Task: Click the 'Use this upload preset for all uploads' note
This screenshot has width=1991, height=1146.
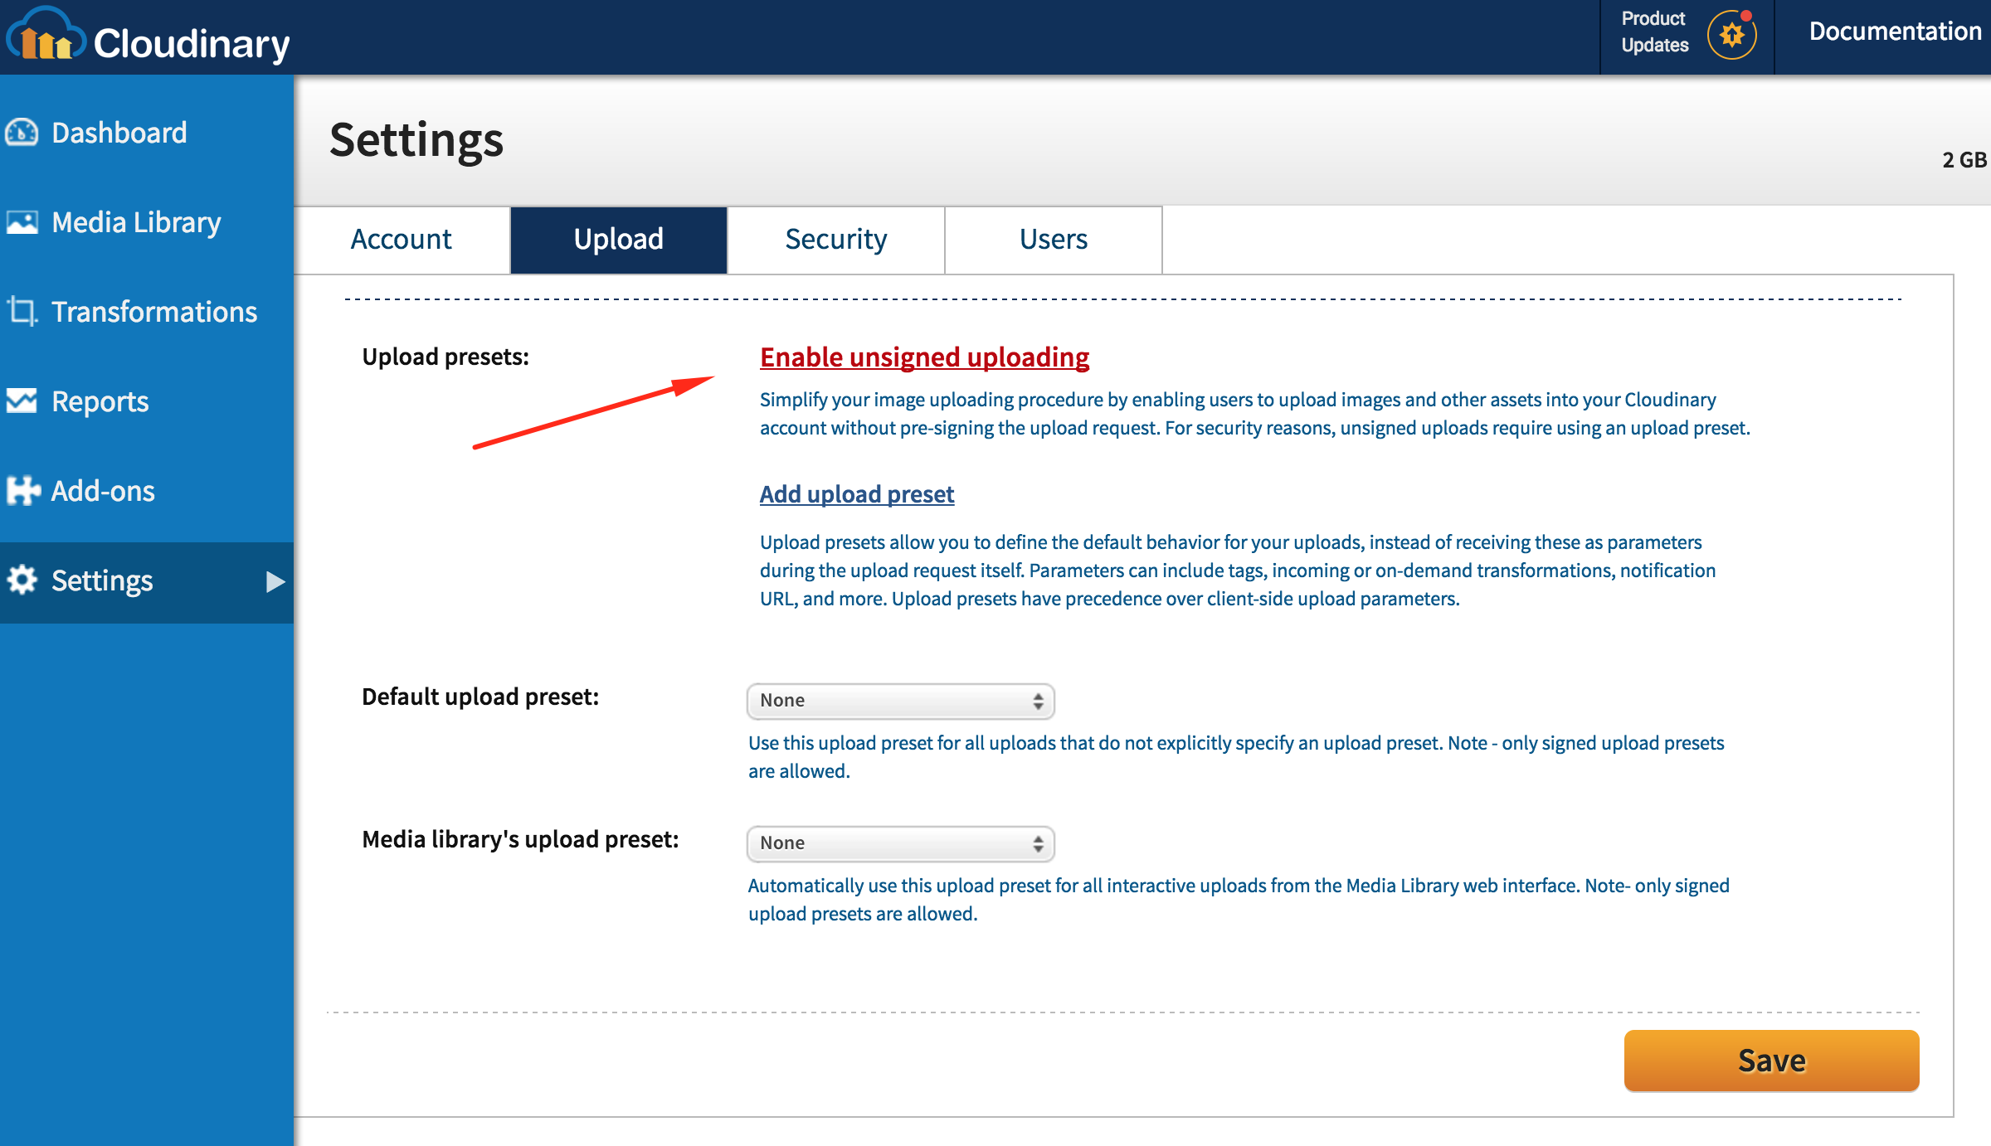Action: point(1236,757)
